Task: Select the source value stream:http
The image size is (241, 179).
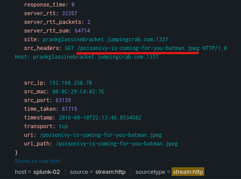Action: tap(110, 172)
